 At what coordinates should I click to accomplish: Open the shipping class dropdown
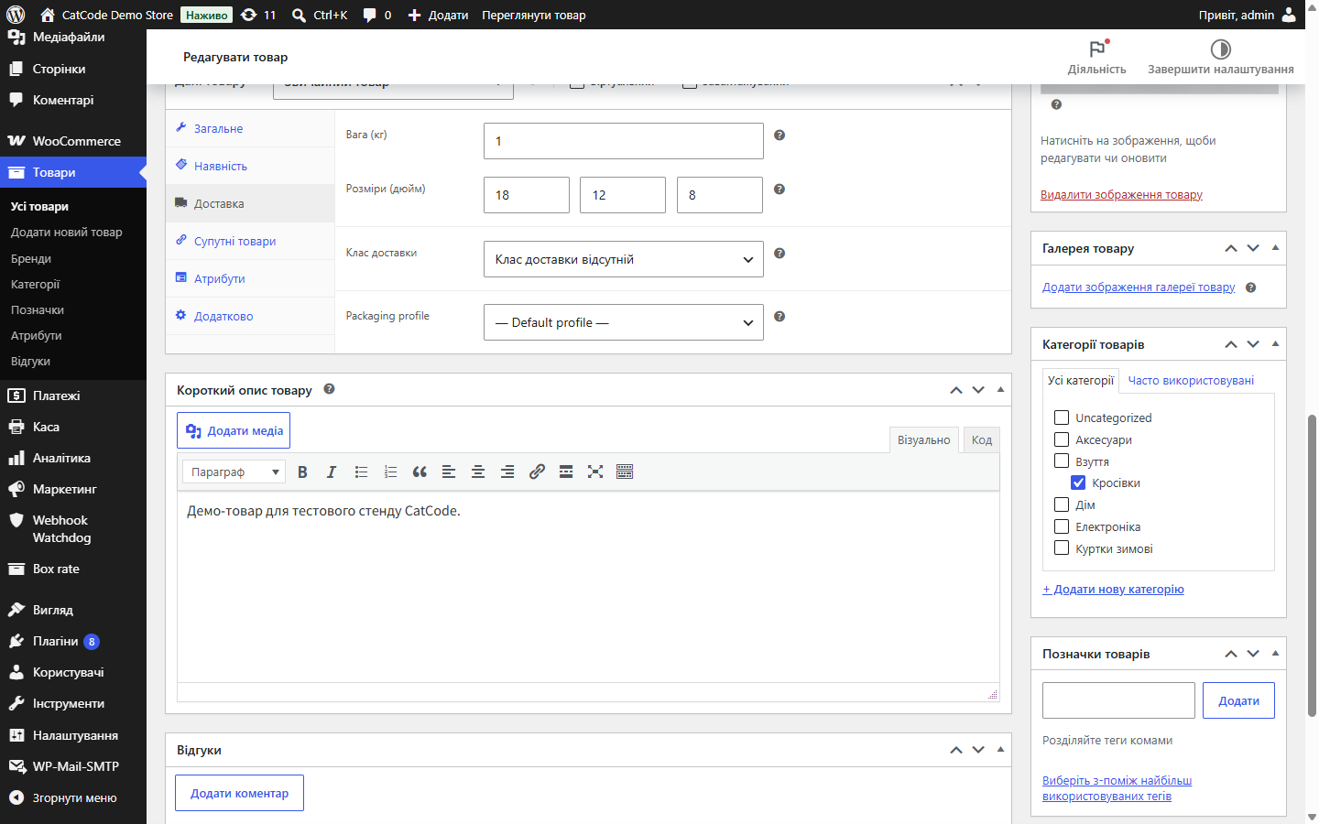pos(624,259)
